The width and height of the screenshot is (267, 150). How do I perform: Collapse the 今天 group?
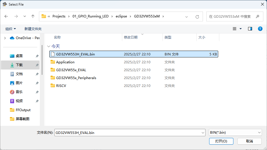(49, 46)
